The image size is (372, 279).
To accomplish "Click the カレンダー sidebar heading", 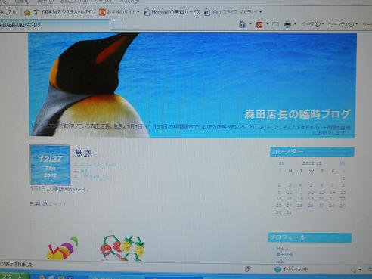I will pyautogui.click(x=312, y=152).
